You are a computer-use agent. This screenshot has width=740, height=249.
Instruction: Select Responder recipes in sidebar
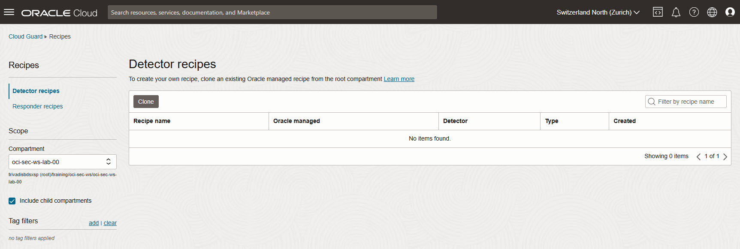pyautogui.click(x=38, y=106)
